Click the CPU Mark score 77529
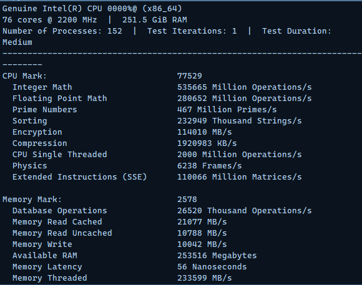This screenshot has width=362, height=285. pos(190,76)
